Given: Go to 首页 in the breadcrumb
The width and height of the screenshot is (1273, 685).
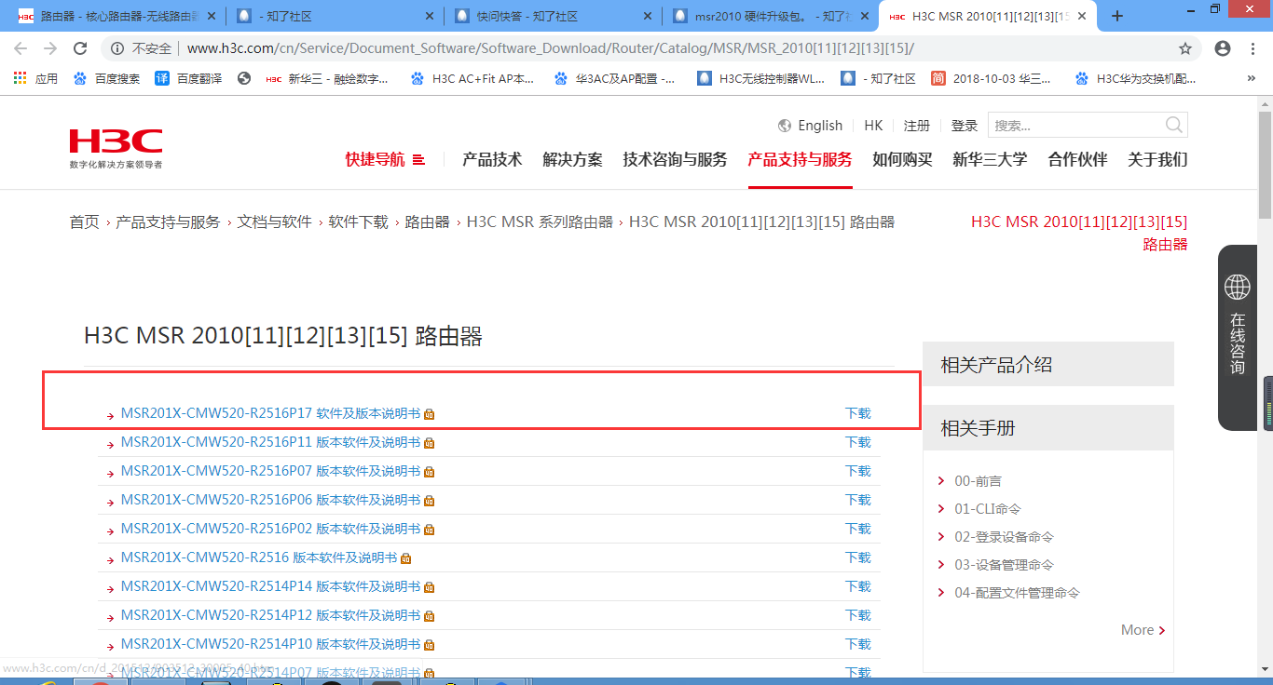Looking at the screenshot, I should pos(84,222).
